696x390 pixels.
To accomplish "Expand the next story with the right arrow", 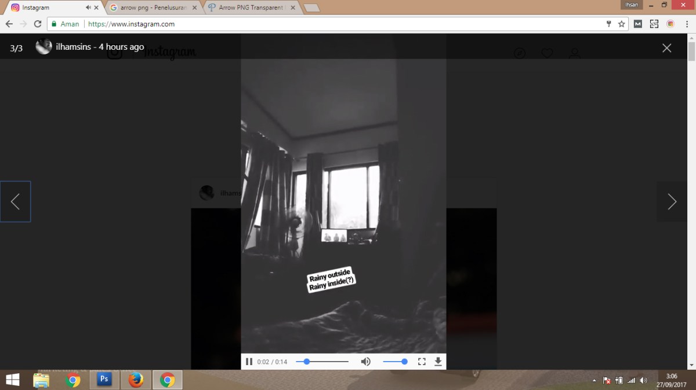I will 672,201.
